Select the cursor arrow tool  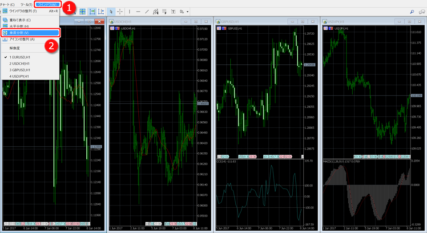pos(111,11)
